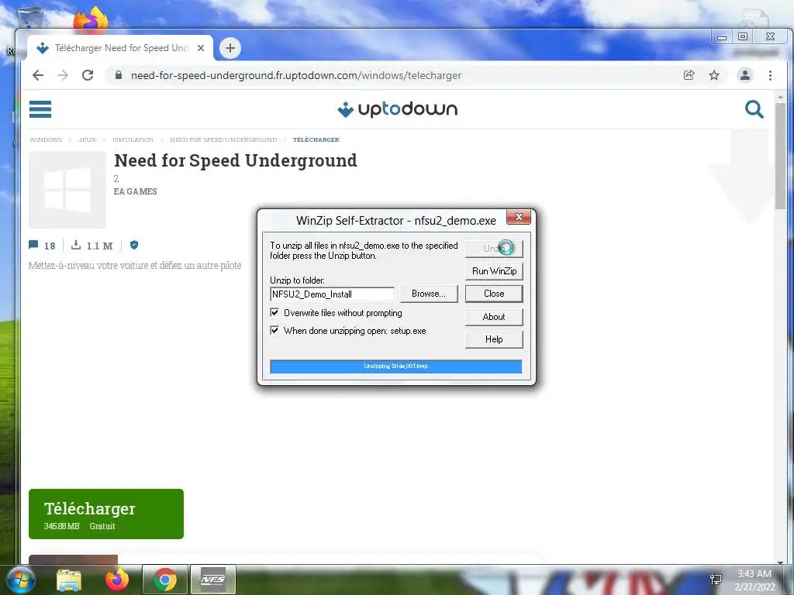Click Help in the WinZip dialog
The width and height of the screenshot is (794, 595).
494,339
